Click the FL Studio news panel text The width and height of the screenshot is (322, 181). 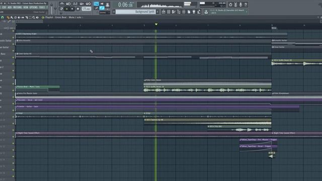click(x=227, y=12)
